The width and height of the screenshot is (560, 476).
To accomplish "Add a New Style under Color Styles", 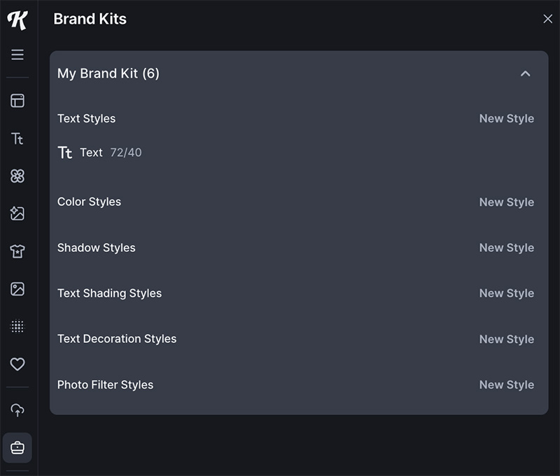I will tap(506, 202).
